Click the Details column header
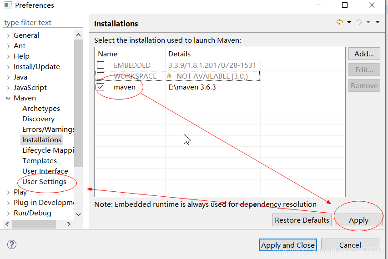This screenshot has width=388, height=259. tap(213, 54)
